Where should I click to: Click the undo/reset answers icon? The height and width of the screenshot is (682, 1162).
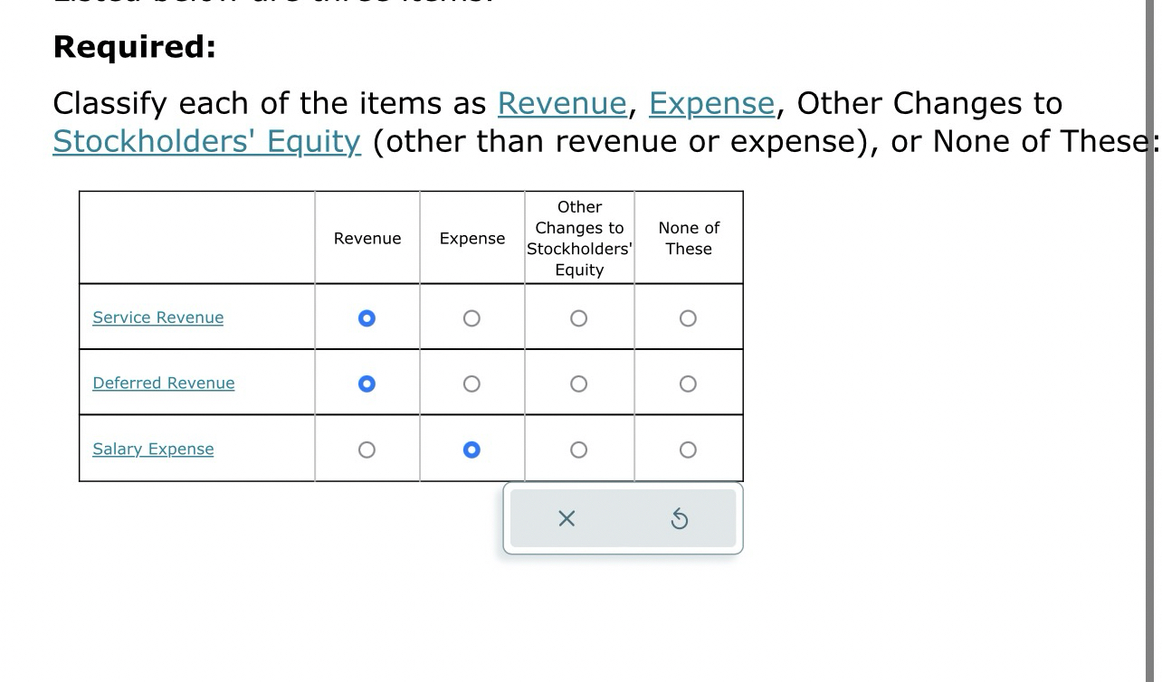pos(680,518)
